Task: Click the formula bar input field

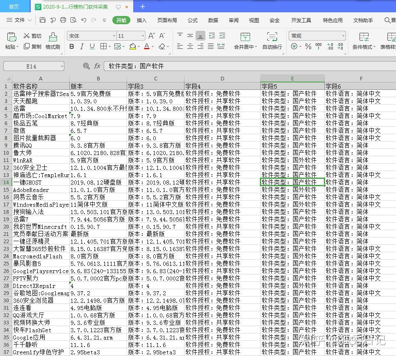Action: (x=250, y=66)
